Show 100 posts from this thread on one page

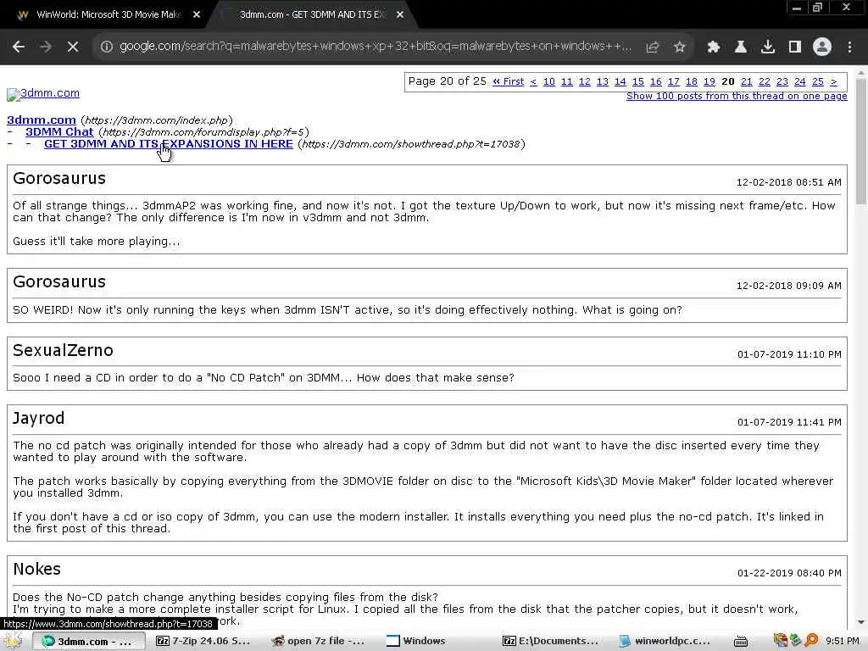click(x=737, y=97)
